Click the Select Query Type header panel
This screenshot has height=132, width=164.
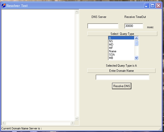122,34
